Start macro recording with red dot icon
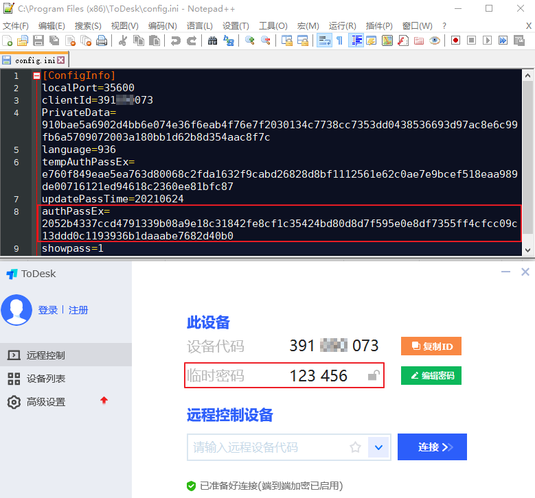The width and height of the screenshot is (535, 498). (x=455, y=40)
